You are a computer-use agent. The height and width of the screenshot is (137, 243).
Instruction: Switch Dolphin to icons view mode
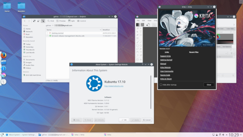(x=34, y=21)
